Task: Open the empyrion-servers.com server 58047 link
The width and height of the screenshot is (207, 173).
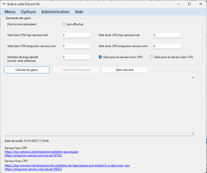Action: 33,169
